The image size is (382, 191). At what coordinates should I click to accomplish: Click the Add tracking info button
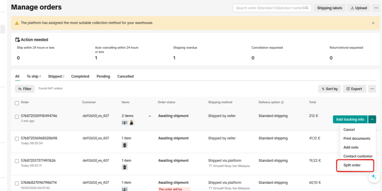pos(350,119)
